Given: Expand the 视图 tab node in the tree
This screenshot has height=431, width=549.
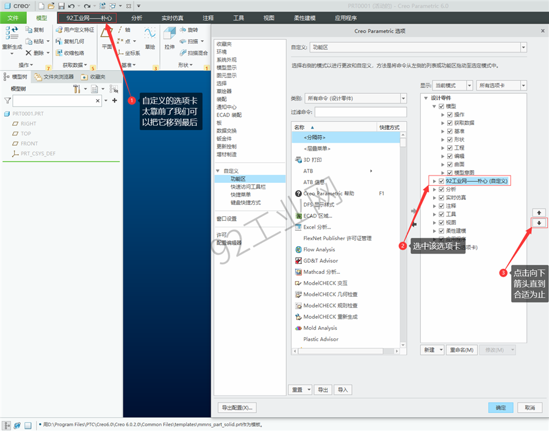Looking at the screenshot, I should (x=434, y=223).
